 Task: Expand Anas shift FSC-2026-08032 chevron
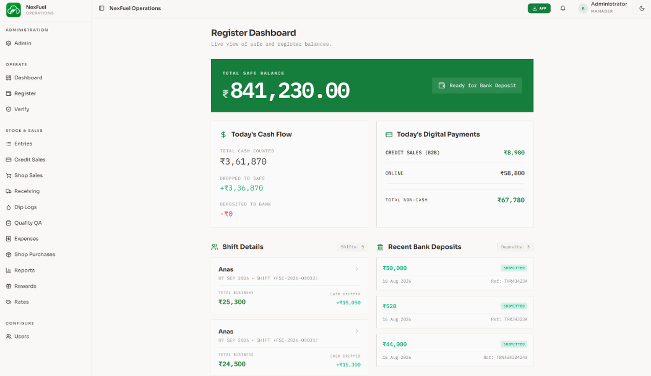[357, 269]
